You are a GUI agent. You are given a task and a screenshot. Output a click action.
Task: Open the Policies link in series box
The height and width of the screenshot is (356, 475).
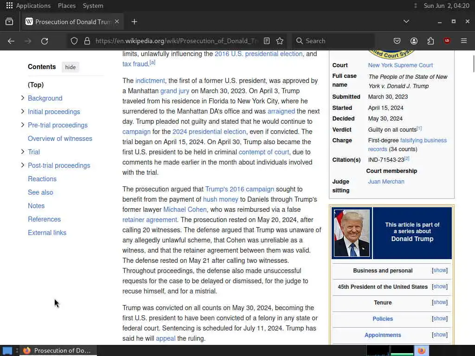pyautogui.click(x=383, y=319)
